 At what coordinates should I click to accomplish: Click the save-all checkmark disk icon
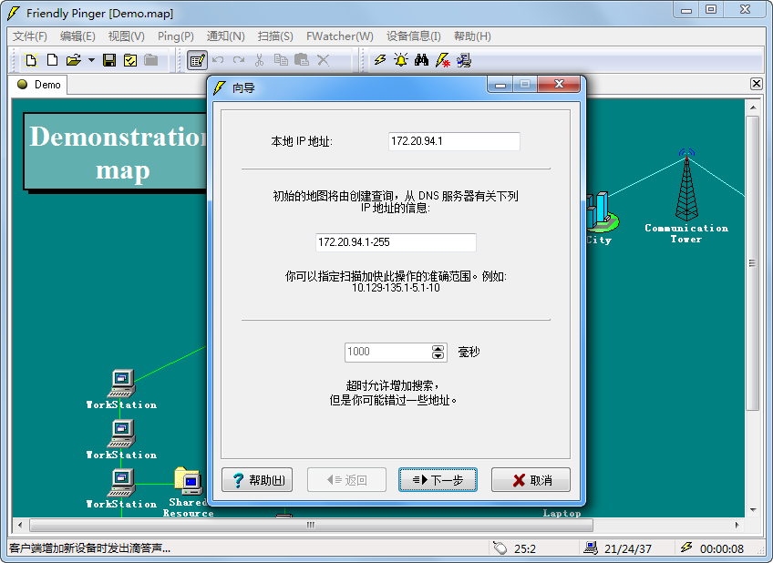pos(130,60)
